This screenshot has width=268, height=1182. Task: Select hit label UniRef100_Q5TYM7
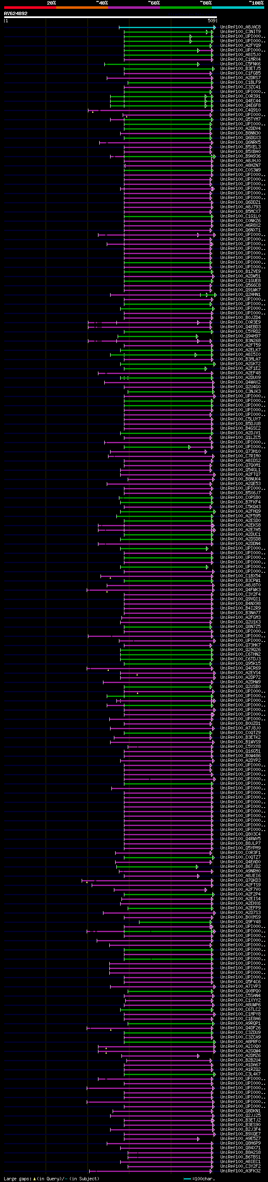pos(240,119)
